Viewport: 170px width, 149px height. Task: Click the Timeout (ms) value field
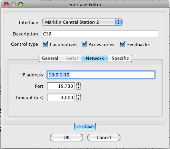click(x=61, y=97)
